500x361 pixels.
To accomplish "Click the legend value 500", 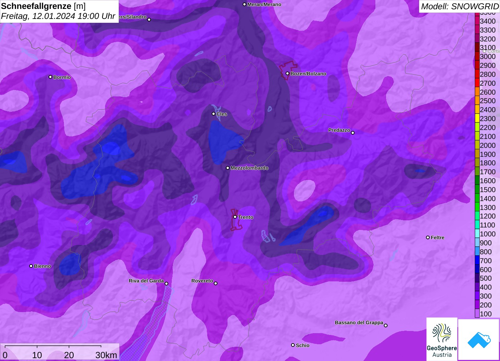I will pyautogui.click(x=486, y=278).
